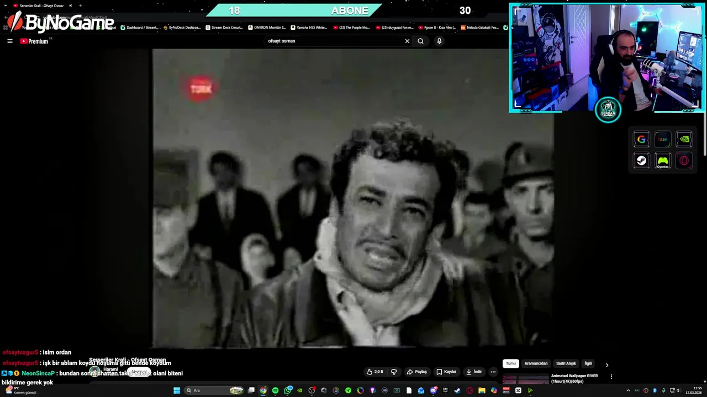Screen dimensions: 707x397
Task: Open Spotify from the taskbar
Action: tap(275, 390)
